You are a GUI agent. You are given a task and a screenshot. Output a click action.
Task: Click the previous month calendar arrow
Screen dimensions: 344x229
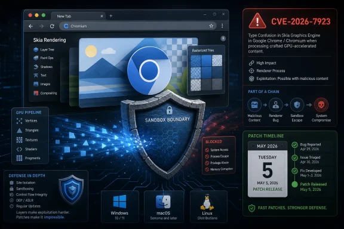253,146
